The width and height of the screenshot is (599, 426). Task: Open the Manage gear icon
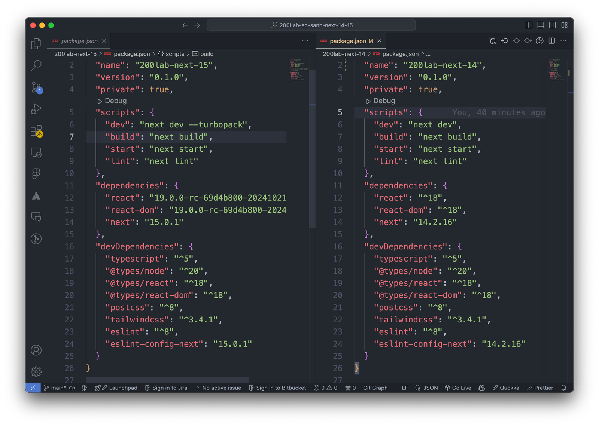36,371
